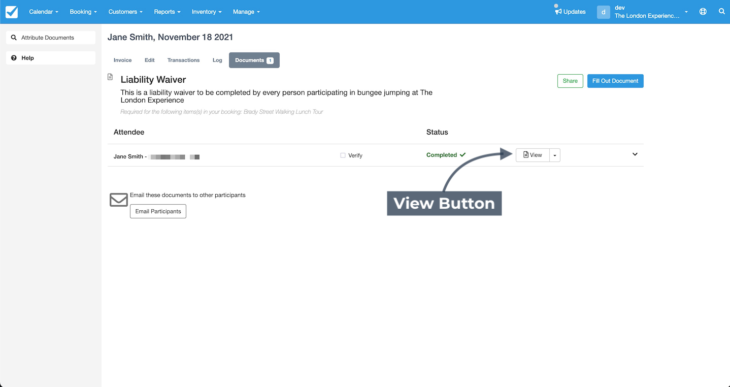
Task: Click the View document button
Action: pyautogui.click(x=533, y=155)
